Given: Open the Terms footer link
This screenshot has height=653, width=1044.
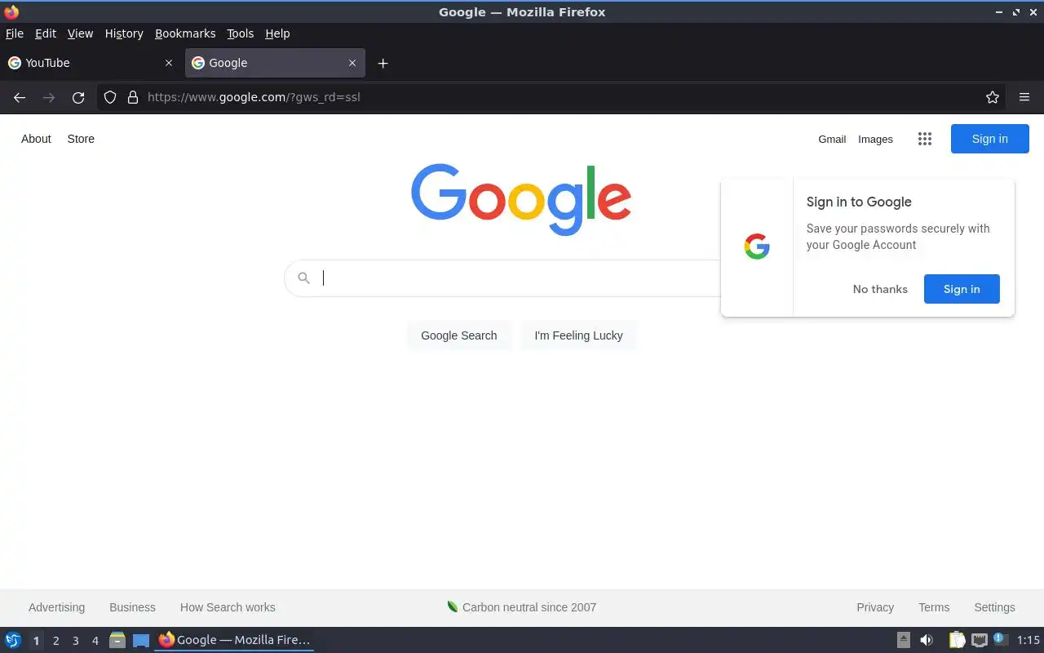Looking at the screenshot, I should click(934, 607).
